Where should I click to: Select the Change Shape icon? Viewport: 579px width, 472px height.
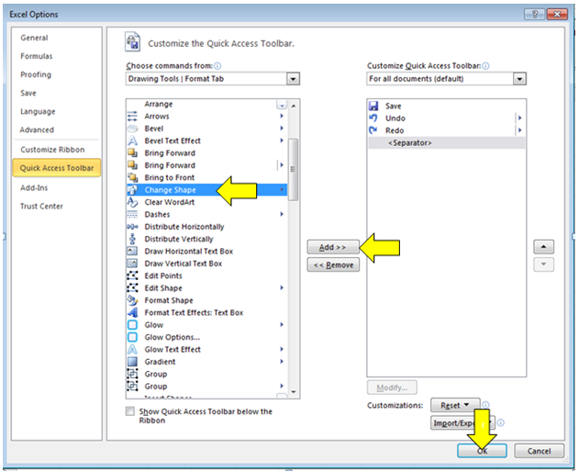pos(132,190)
